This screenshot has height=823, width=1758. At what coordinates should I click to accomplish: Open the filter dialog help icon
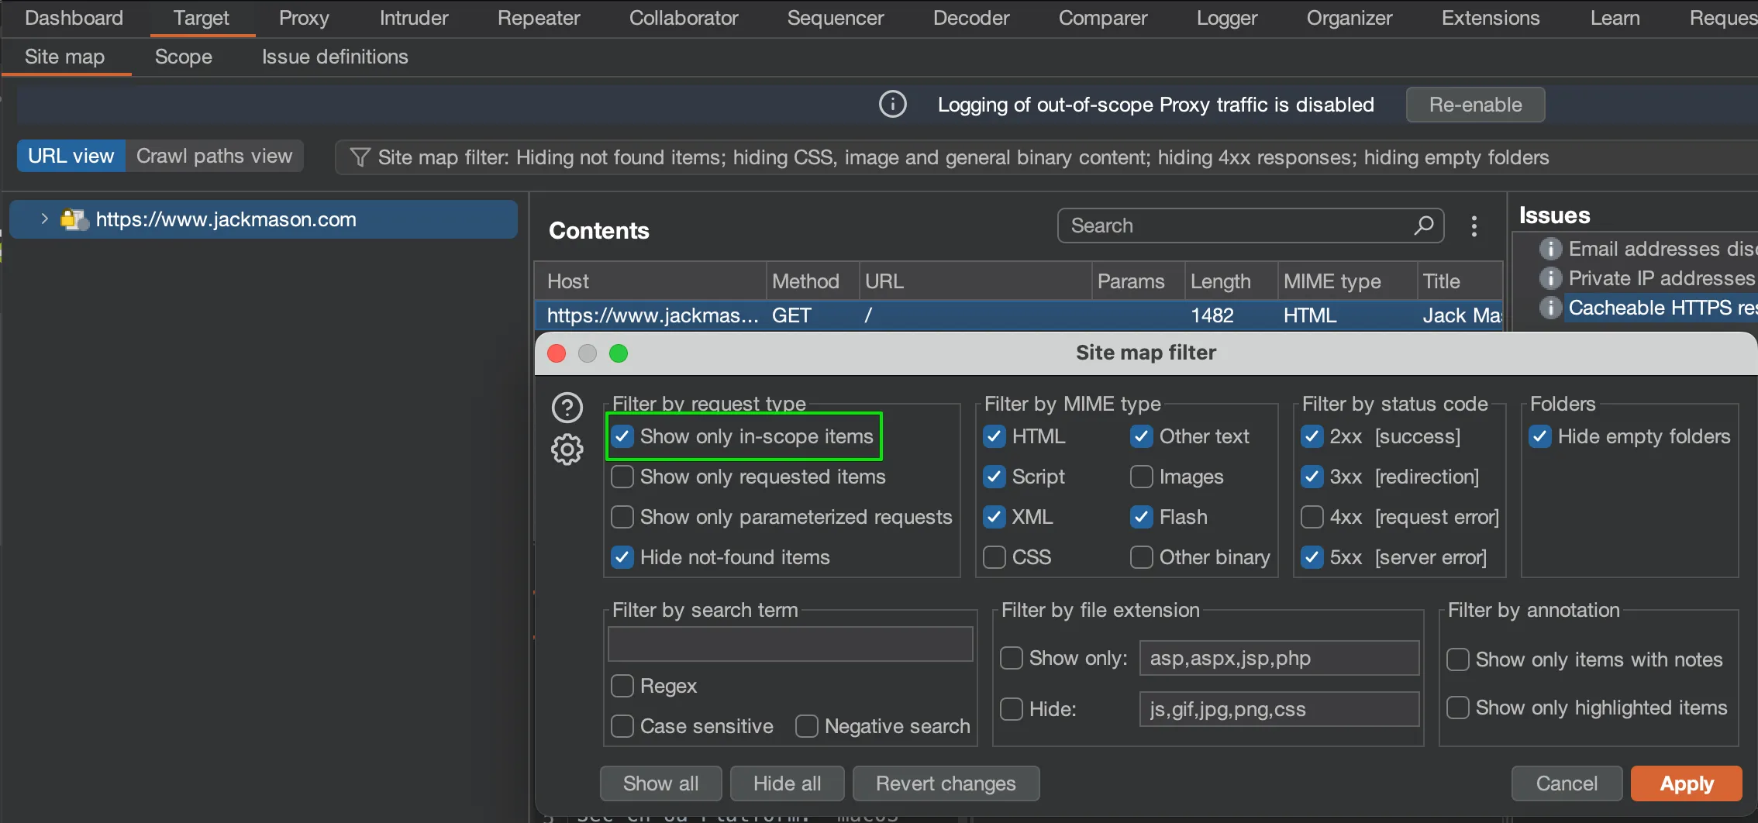click(x=567, y=407)
